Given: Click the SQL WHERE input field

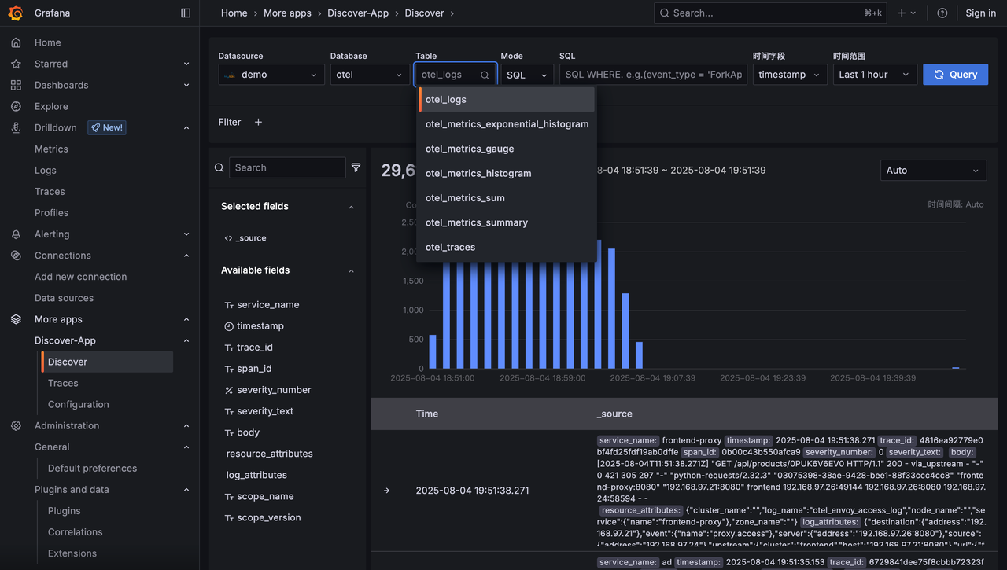Looking at the screenshot, I should 653,75.
